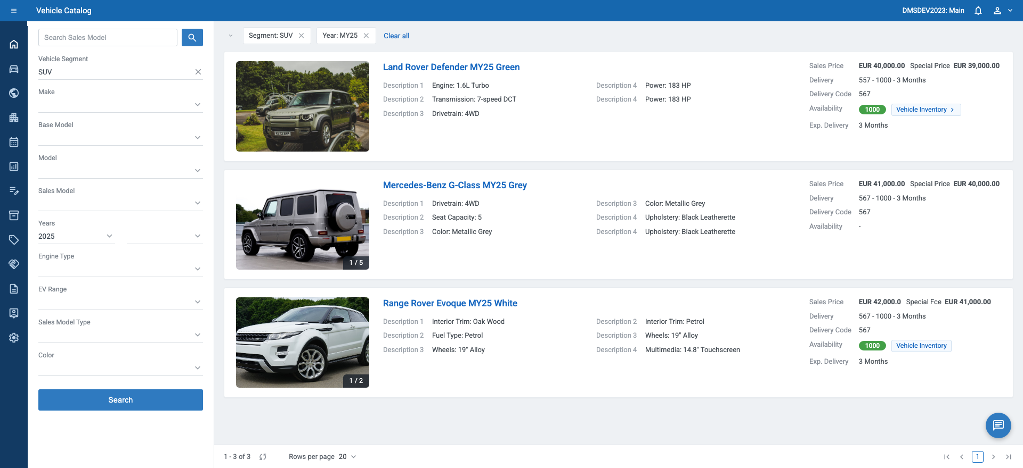Open the building icon in sidebar
Image resolution: width=1023 pixels, height=468 pixels.
click(x=14, y=118)
